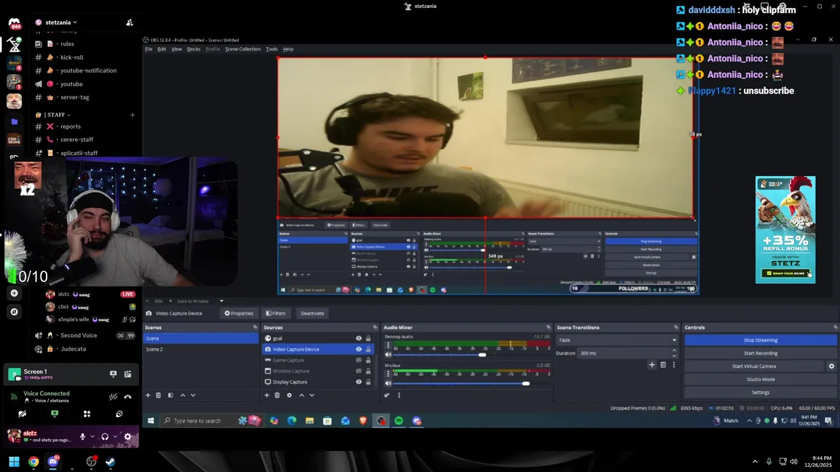The width and height of the screenshot is (840, 472).
Task: Open Fade transition dropdown
Action: point(617,340)
